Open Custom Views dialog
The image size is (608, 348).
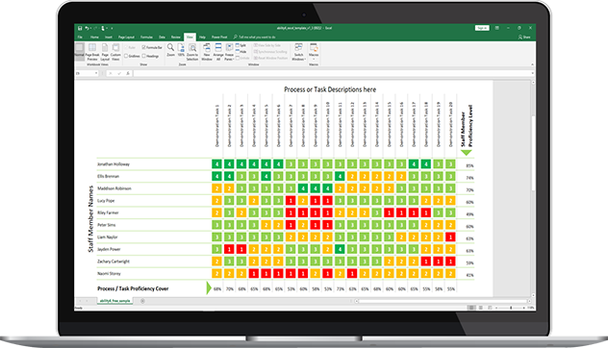click(115, 52)
